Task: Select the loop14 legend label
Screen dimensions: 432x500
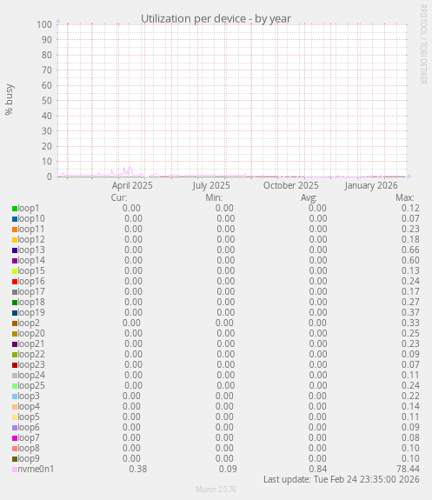Action: (31, 261)
